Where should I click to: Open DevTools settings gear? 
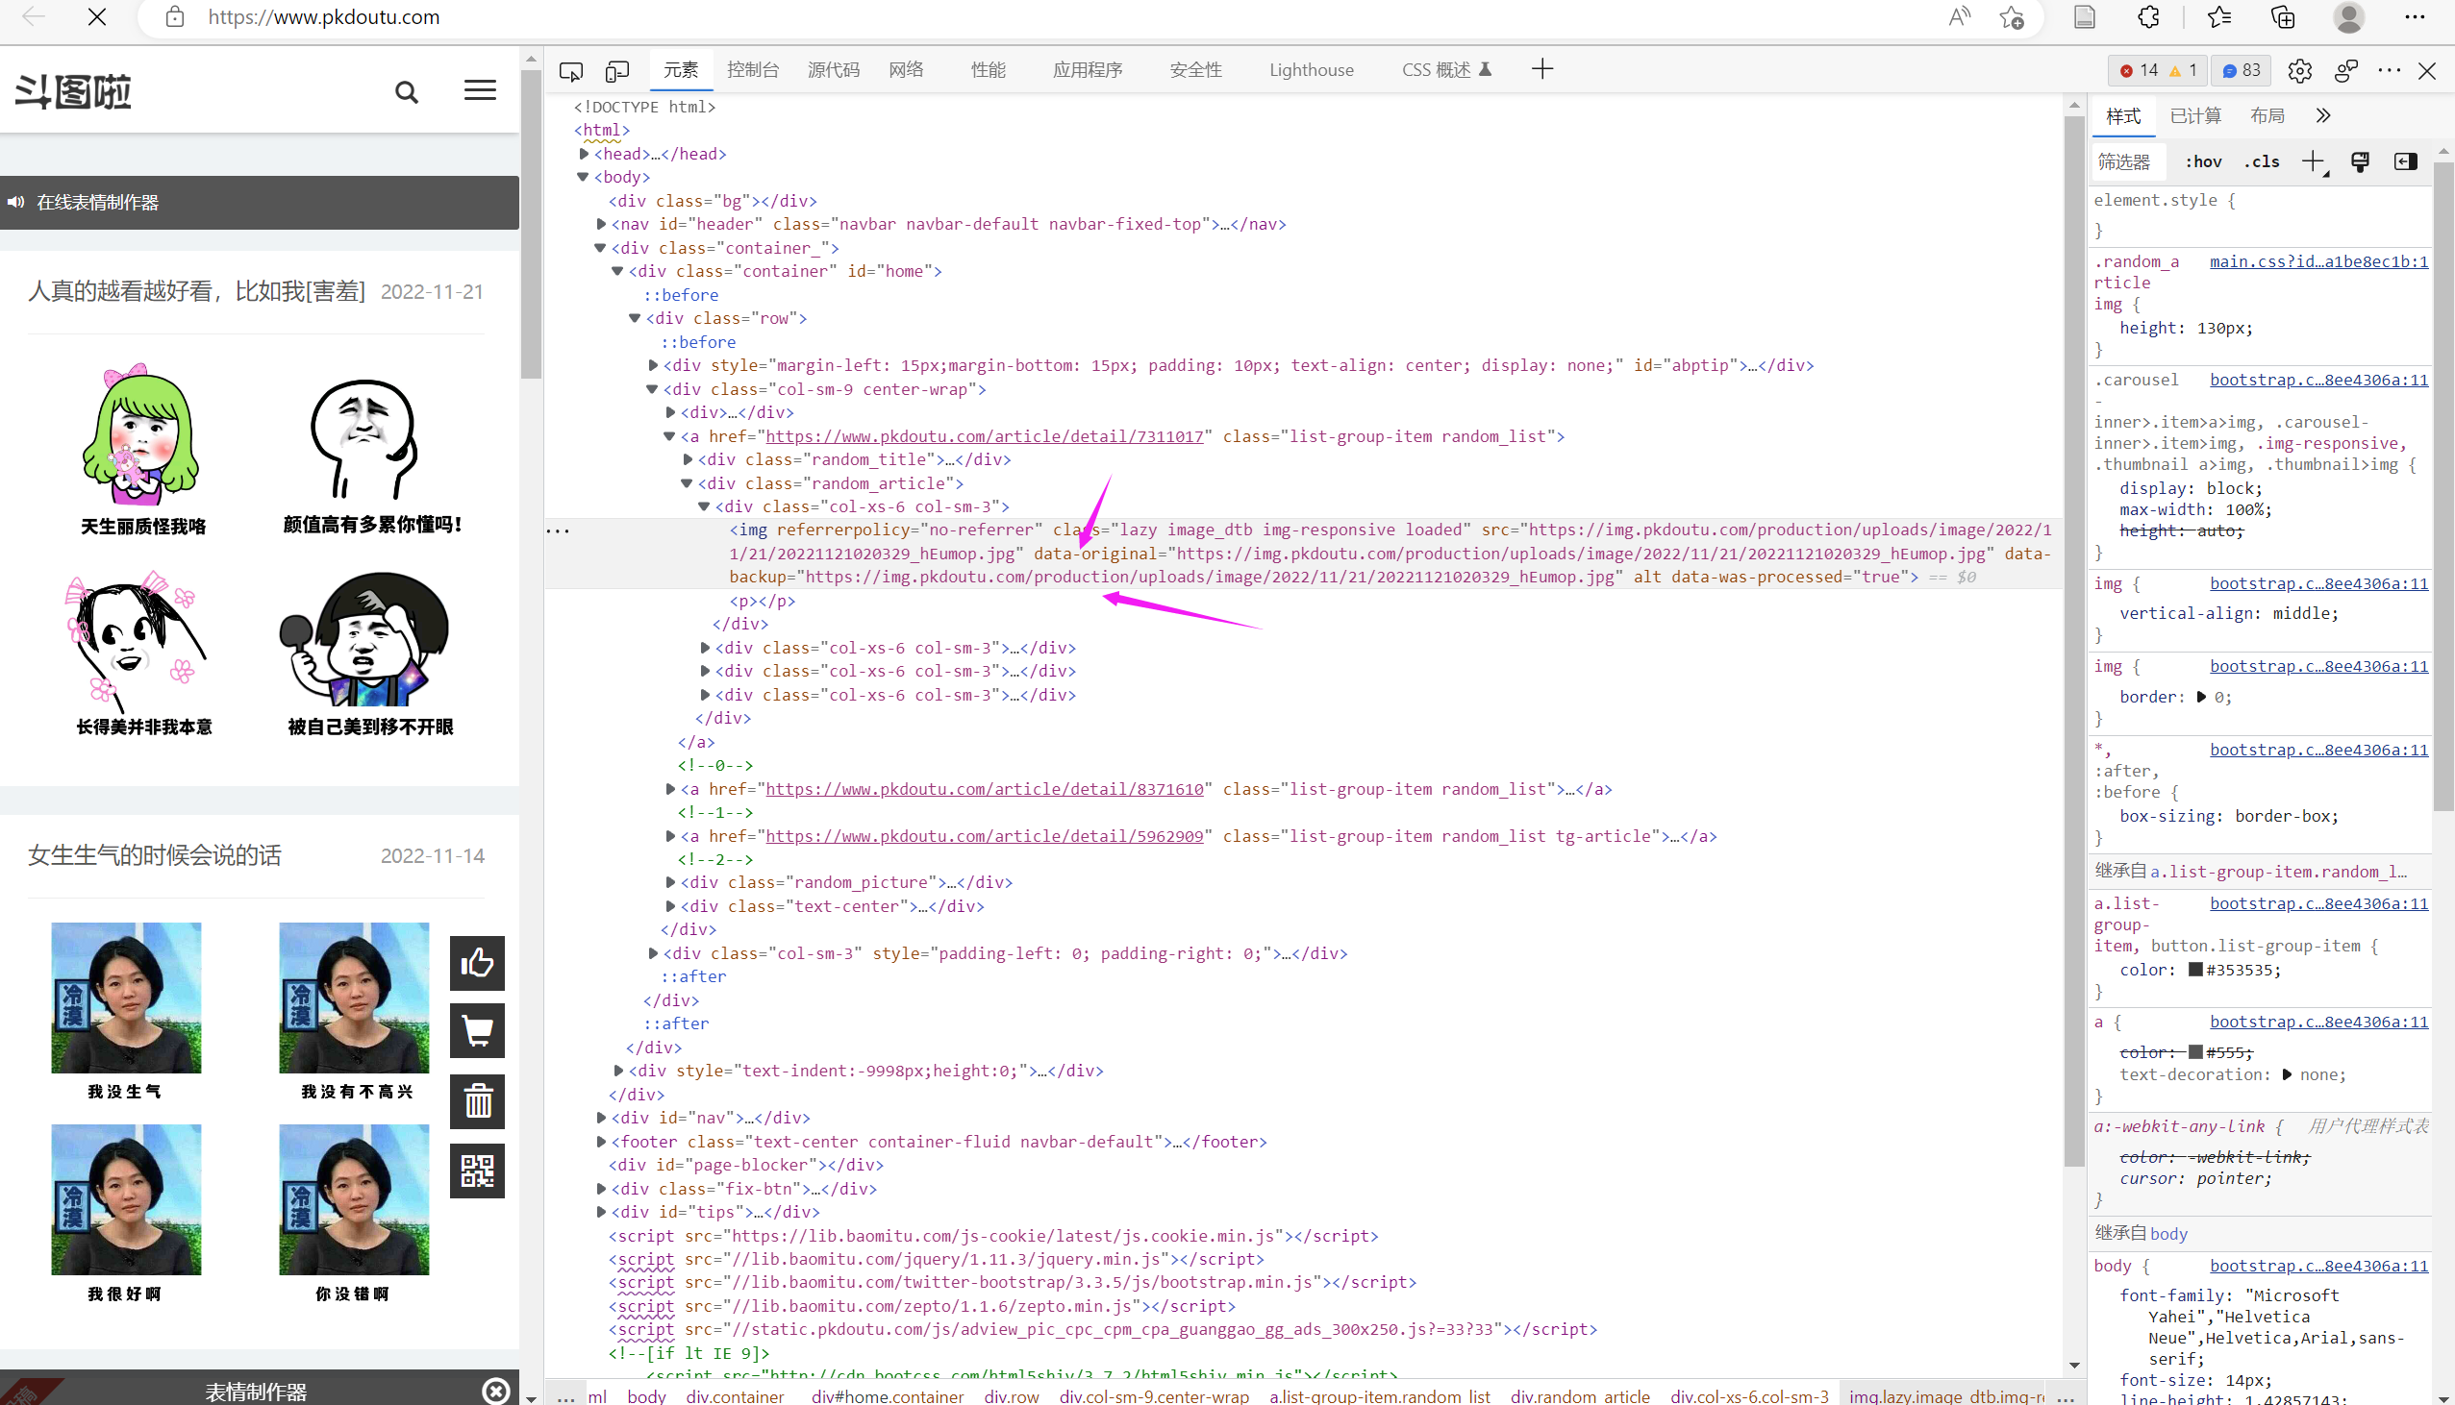(2298, 70)
